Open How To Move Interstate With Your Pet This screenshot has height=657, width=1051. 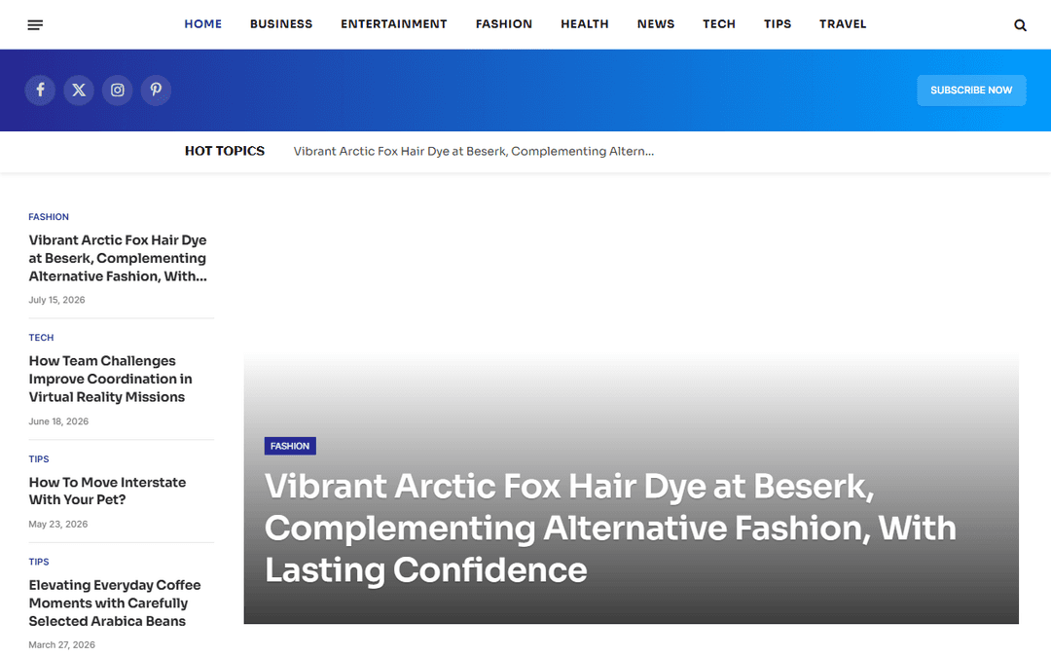[x=107, y=491]
